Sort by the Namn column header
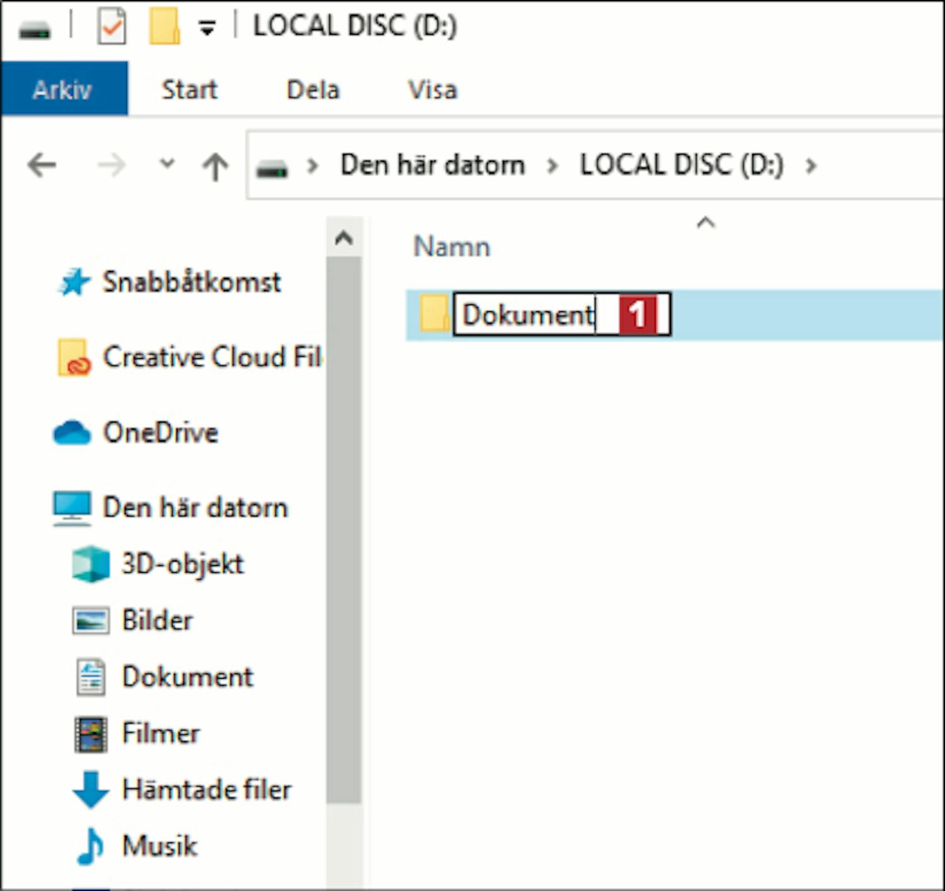945x891 pixels. [452, 246]
